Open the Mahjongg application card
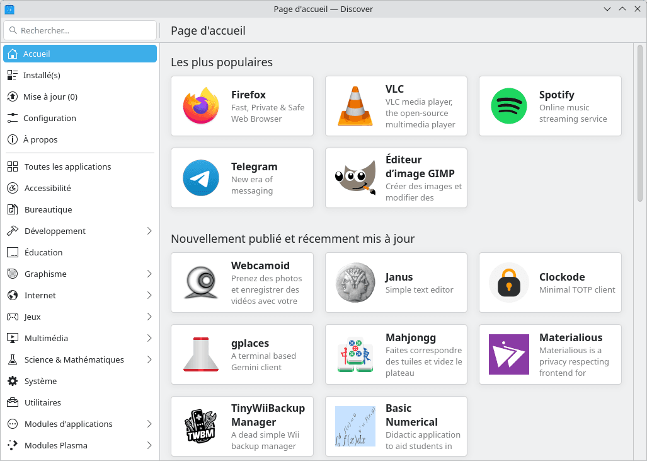647x461 pixels. point(396,354)
